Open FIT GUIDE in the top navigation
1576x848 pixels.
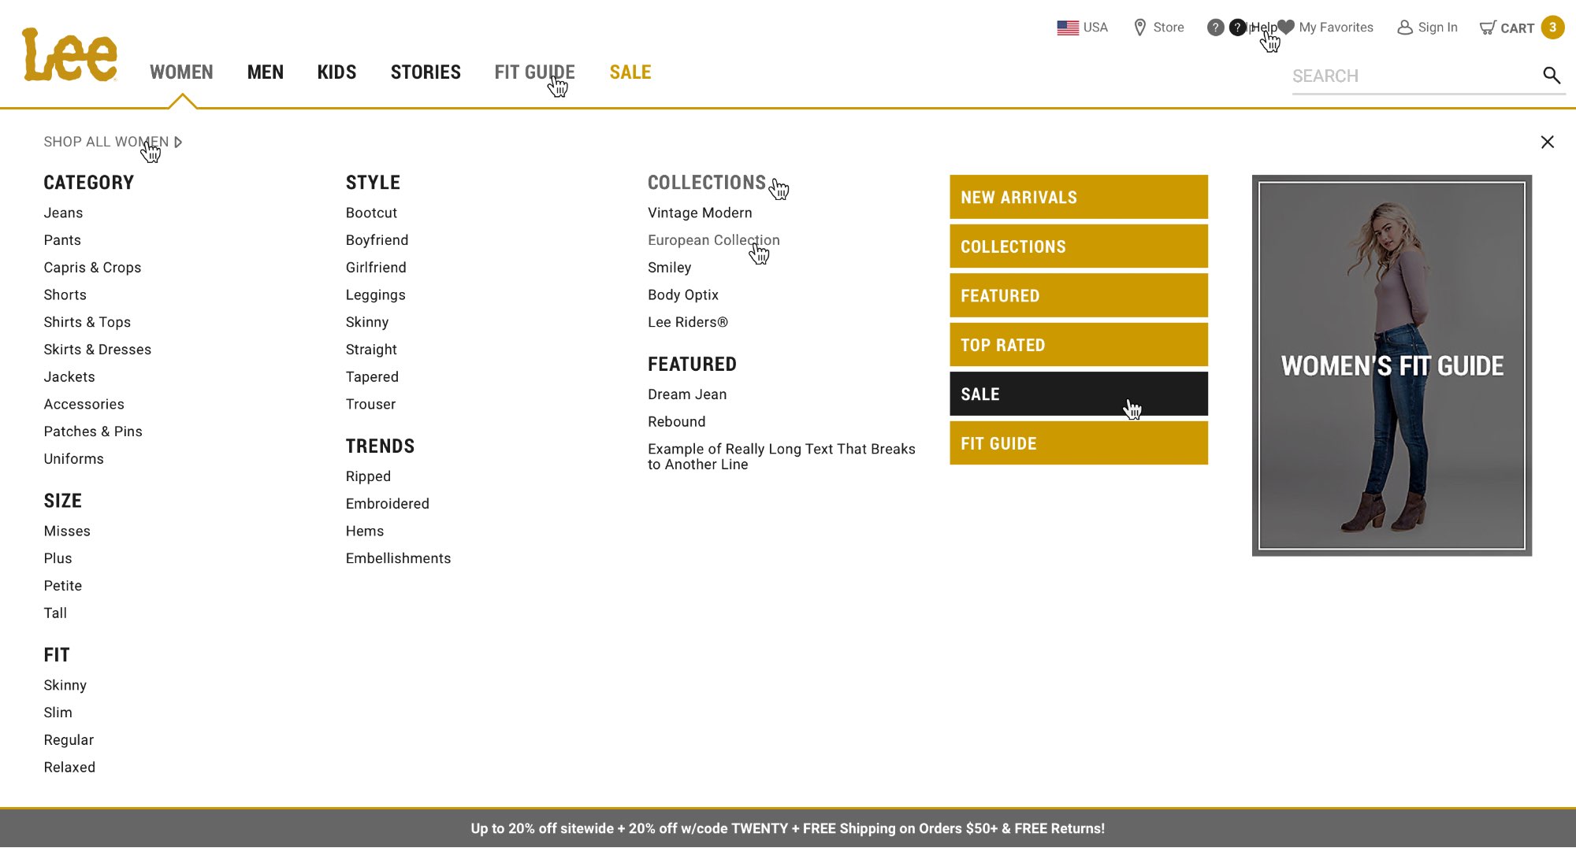(534, 72)
